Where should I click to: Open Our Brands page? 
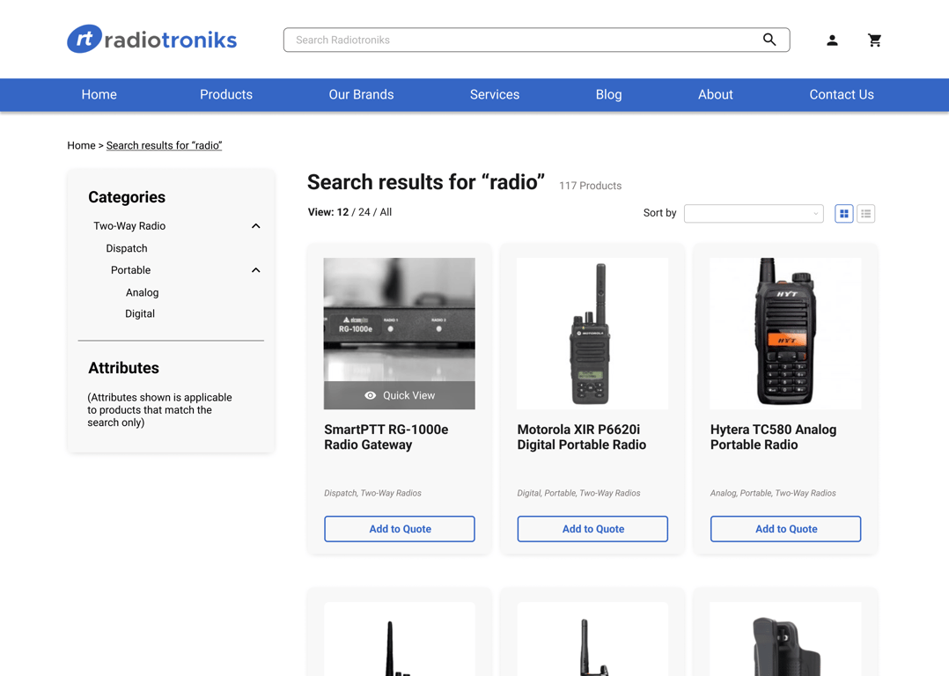(361, 94)
